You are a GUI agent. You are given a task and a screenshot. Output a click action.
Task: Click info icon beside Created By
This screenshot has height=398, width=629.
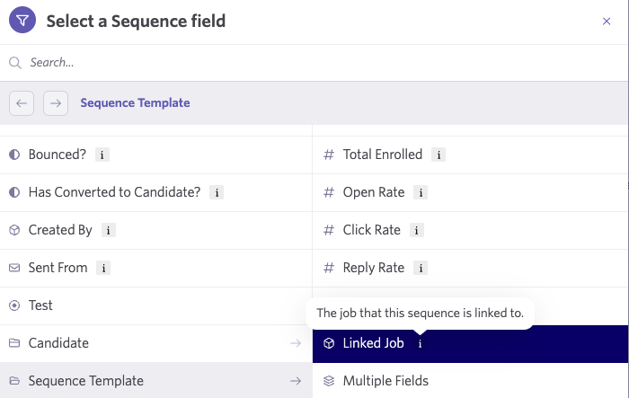tap(109, 230)
